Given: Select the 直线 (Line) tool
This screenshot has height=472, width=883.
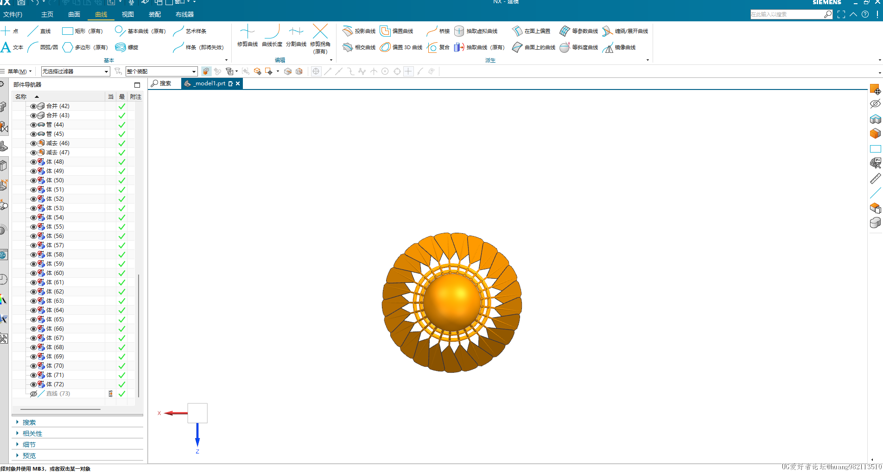Looking at the screenshot, I should (39, 31).
